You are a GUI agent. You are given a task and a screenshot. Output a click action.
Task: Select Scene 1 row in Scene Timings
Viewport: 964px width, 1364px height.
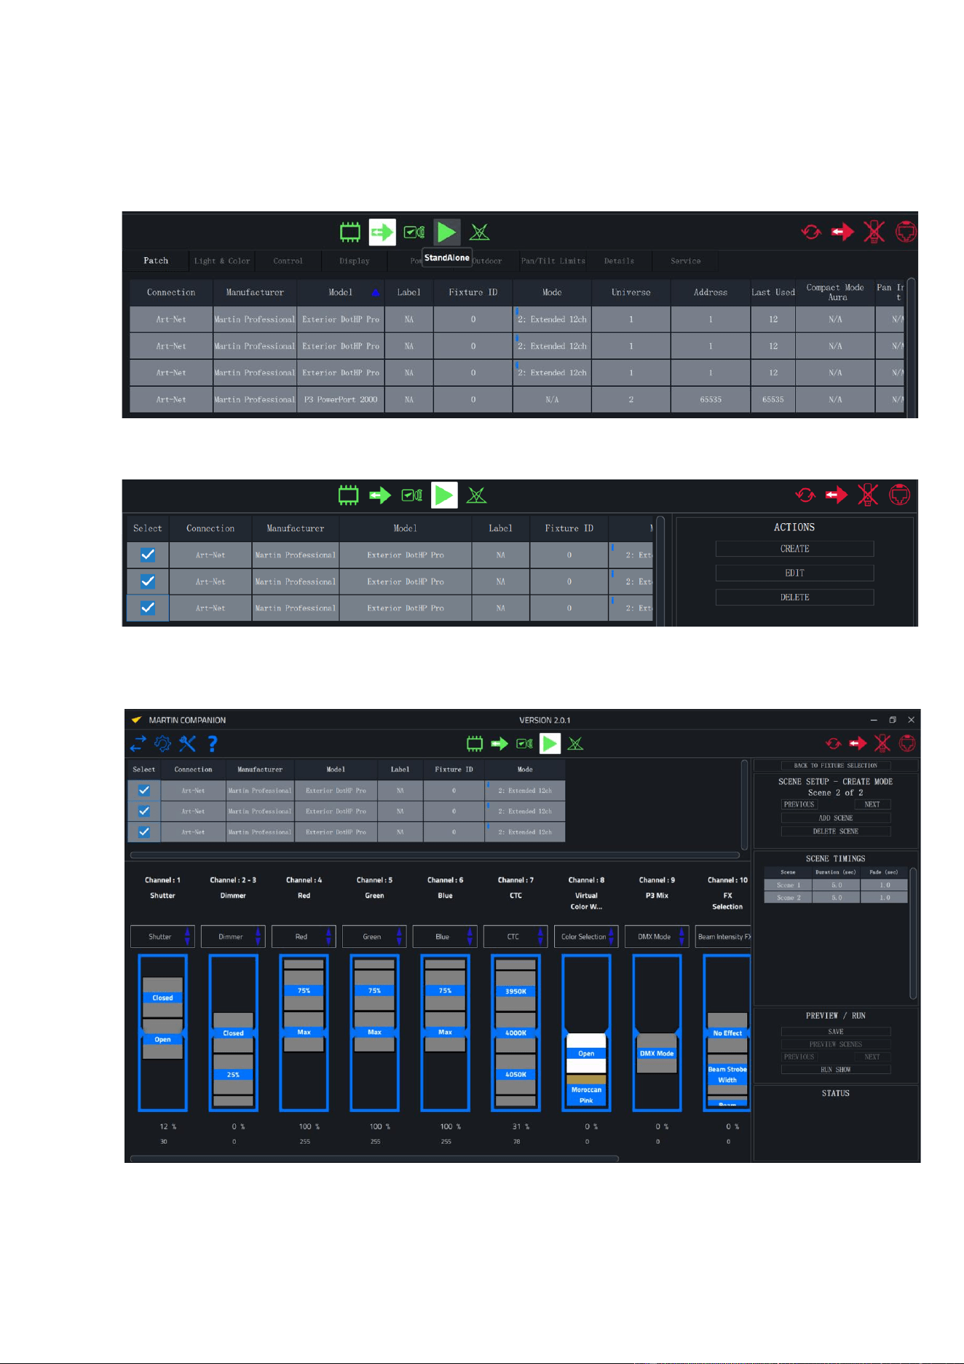(x=836, y=885)
